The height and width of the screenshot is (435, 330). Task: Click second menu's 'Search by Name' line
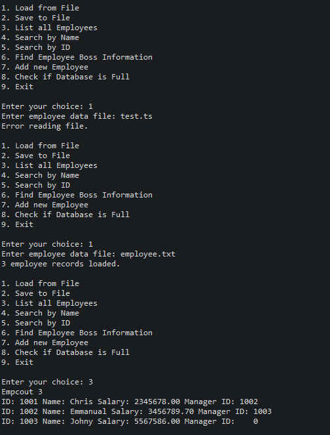[40, 175]
